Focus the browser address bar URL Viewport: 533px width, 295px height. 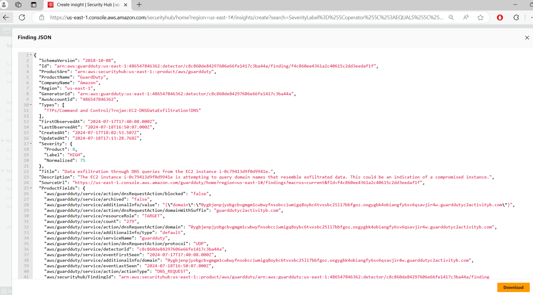coord(247,17)
